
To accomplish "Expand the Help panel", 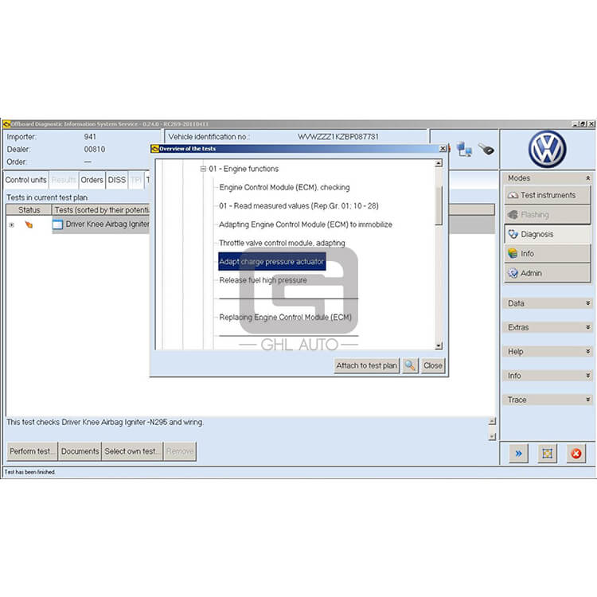I will tap(588, 351).
